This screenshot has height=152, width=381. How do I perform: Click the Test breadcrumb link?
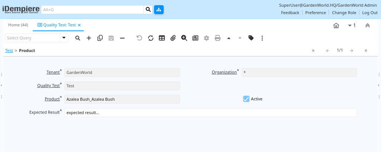[x=9, y=51]
